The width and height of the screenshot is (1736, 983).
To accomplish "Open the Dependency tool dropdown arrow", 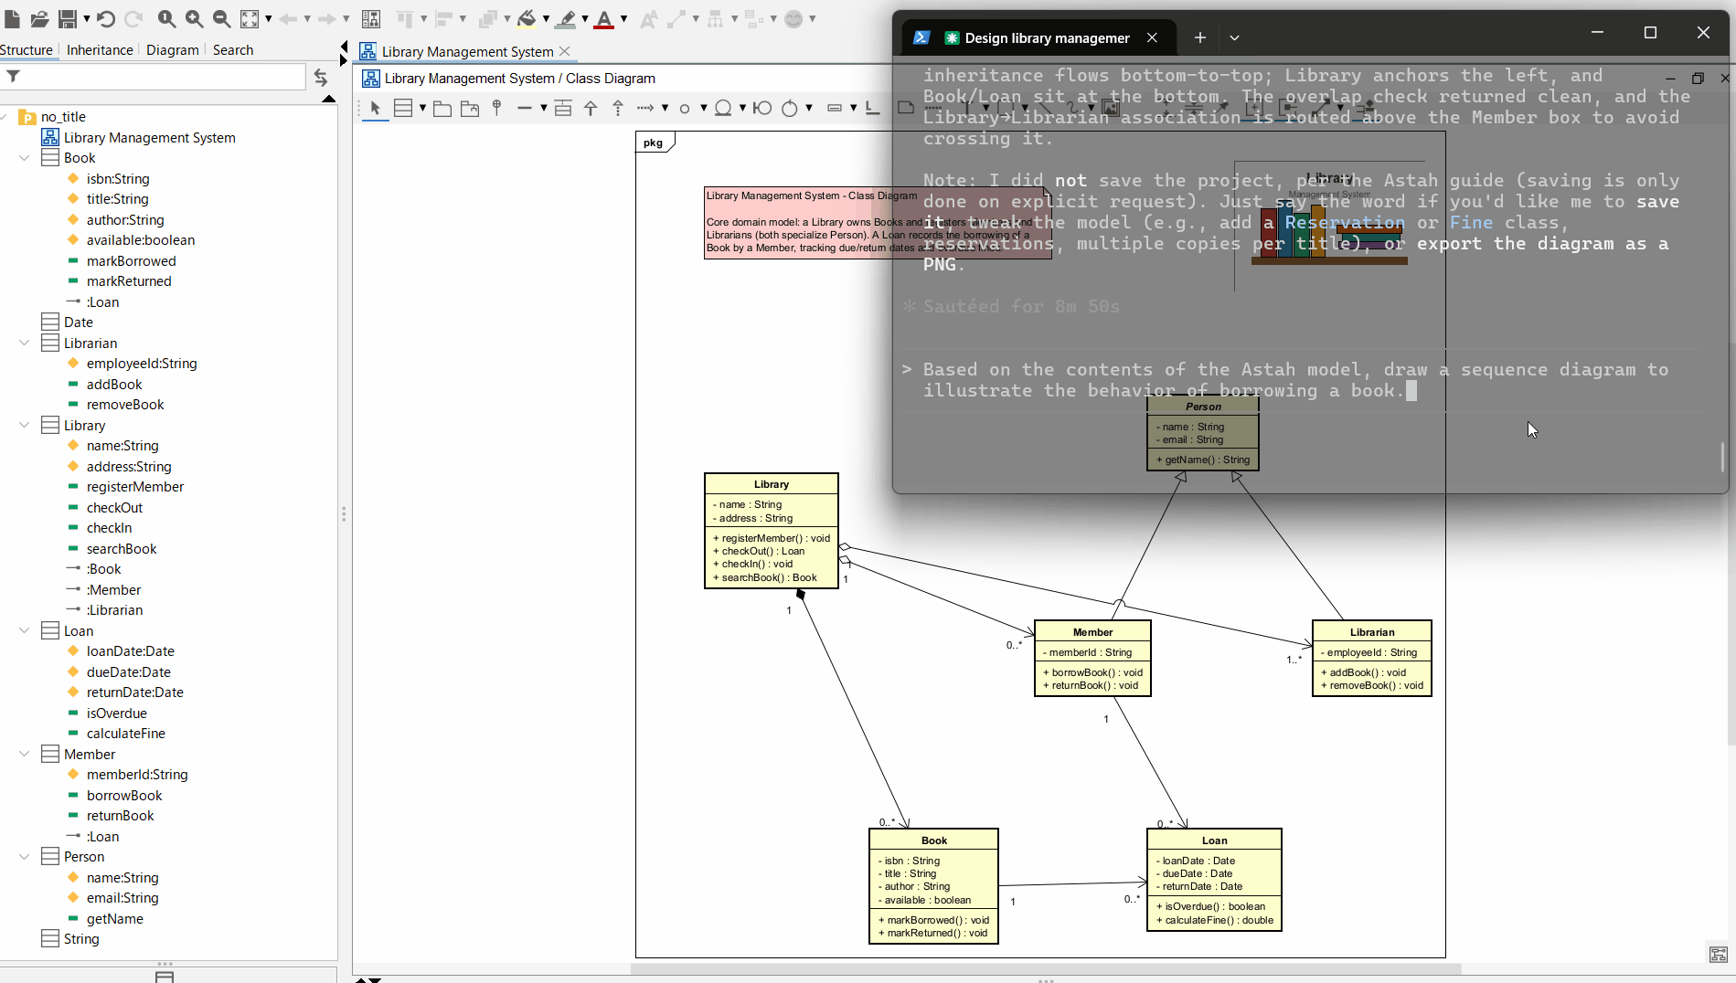I will click(665, 108).
